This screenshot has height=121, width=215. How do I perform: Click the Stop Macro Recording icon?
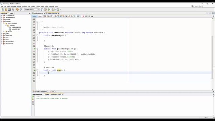[86, 16]
